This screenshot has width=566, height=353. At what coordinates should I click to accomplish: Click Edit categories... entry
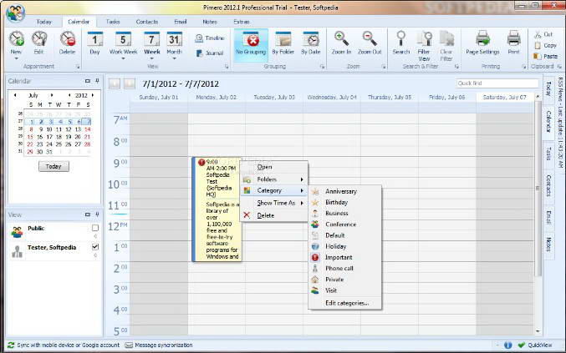coord(344,303)
